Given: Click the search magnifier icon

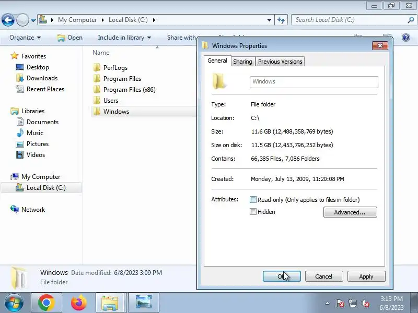Looking at the screenshot, I should [x=411, y=20].
